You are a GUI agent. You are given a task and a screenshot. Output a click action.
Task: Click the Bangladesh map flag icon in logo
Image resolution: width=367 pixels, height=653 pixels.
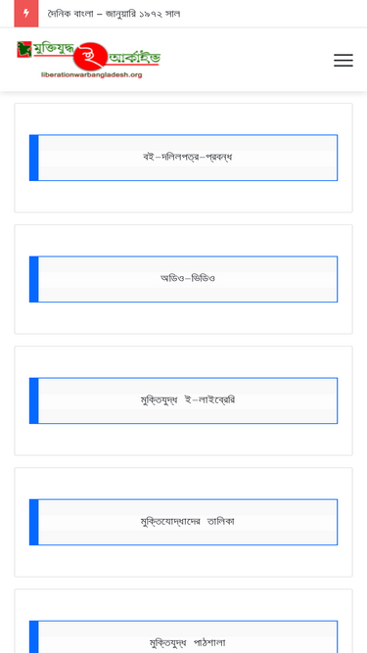coord(24,49)
